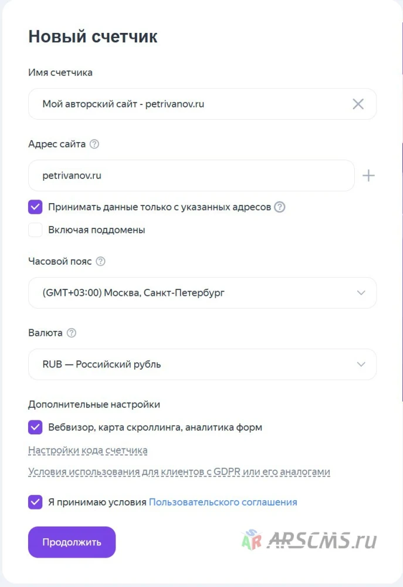Enable the Включая поддомены checkbox

[35, 230]
